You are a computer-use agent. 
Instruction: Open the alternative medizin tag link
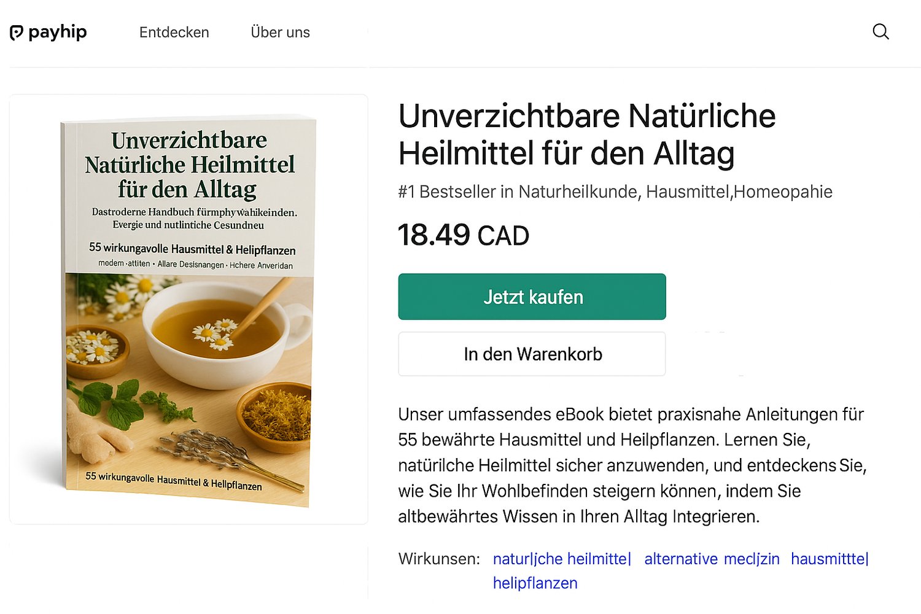coord(712,559)
